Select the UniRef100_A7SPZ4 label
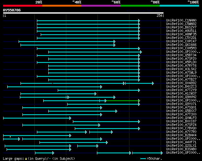202x161 pixels. (181, 125)
